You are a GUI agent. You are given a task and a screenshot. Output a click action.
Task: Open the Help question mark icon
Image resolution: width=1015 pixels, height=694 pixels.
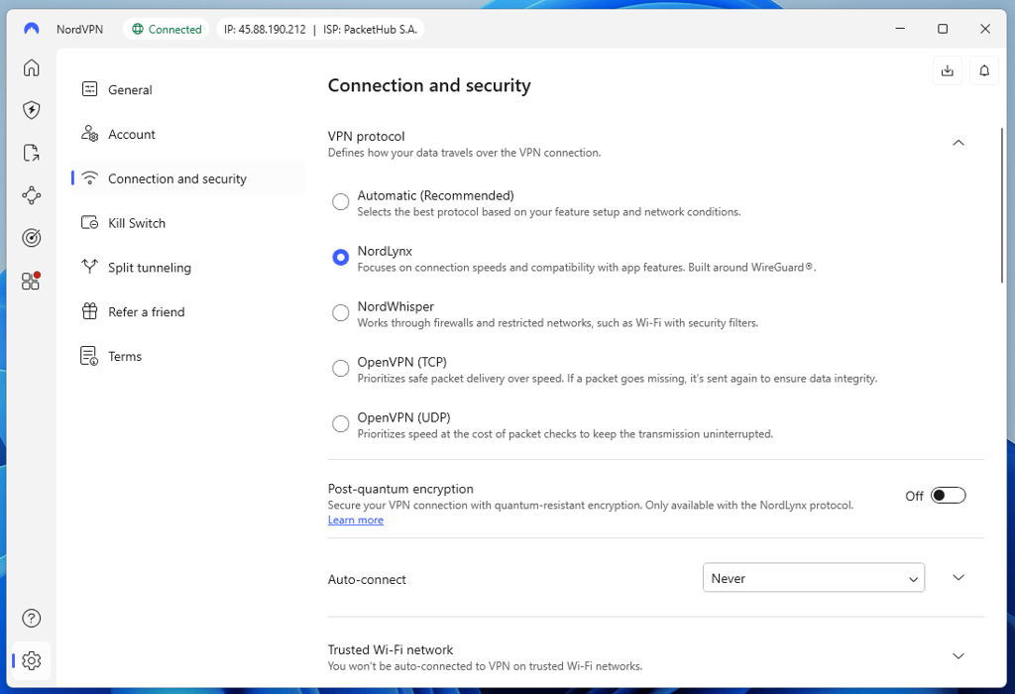[31, 619]
